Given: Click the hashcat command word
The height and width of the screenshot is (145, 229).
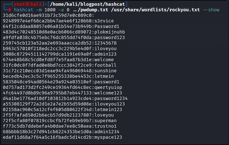Looking at the screenshot, I should (24, 10).
